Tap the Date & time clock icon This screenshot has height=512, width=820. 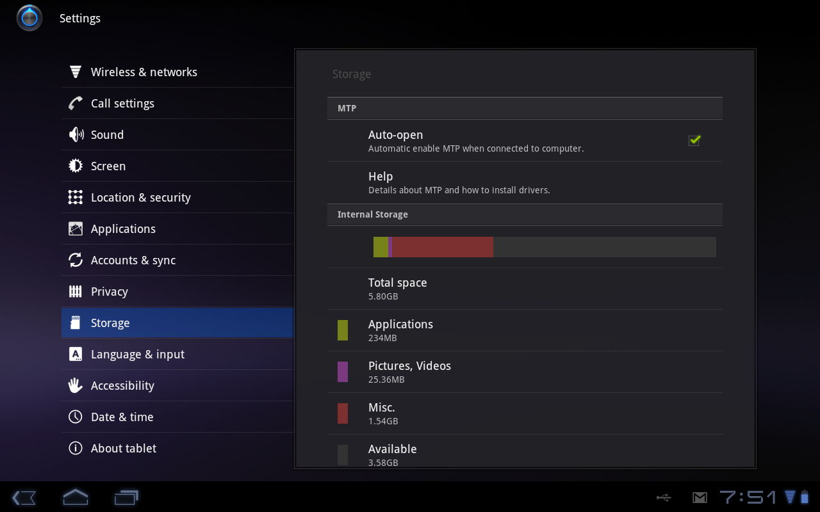pos(76,417)
